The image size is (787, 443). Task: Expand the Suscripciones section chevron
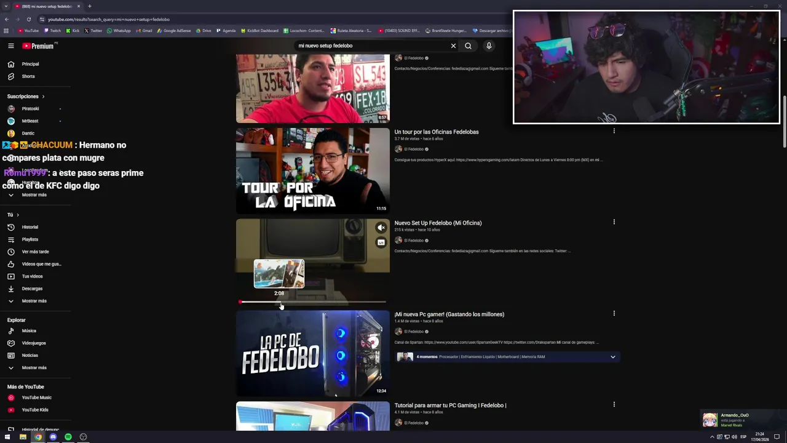[43, 97]
